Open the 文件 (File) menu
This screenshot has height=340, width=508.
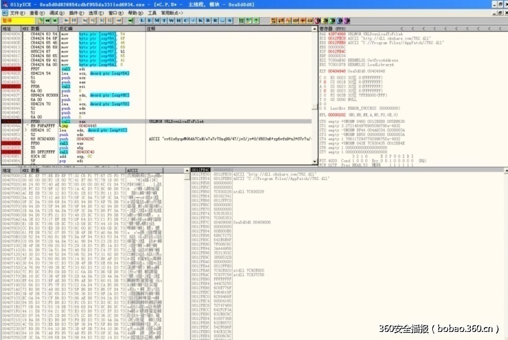click(x=17, y=13)
